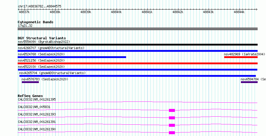Open the CALCOCO2|NM_001261390 transcript label
Image resolution: width=266 pixels, height=136 pixels.
pyautogui.click(x=37, y=129)
